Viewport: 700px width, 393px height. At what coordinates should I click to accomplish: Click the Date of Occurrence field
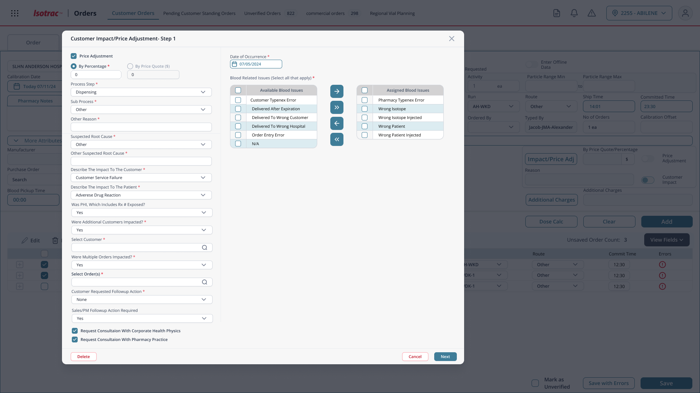tap(256, 64)
